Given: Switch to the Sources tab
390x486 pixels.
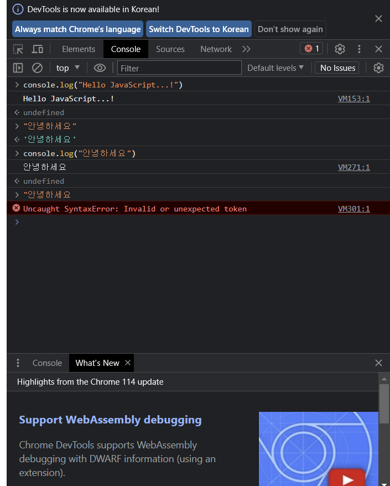Looking at the screenshot, I should pyautogui.click(x=170, y=49).
